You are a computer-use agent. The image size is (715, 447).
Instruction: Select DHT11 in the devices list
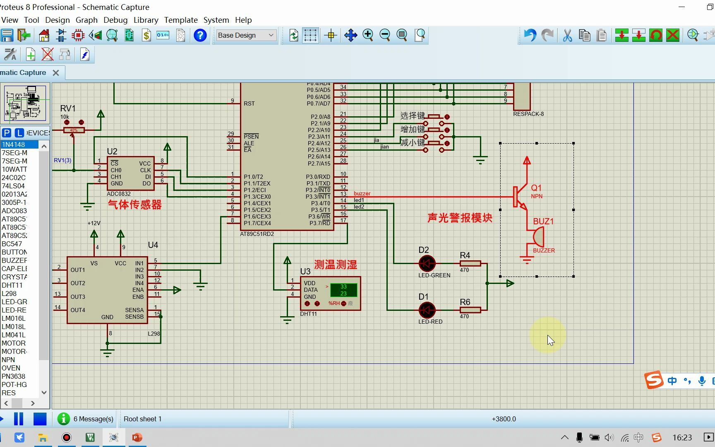(19, 285)
